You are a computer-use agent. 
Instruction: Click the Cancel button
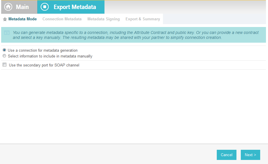[226, 155]
